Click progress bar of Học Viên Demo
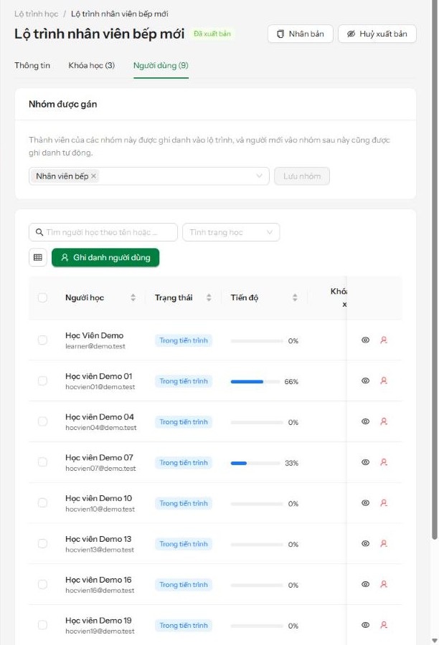This screenshot has height=645, width=439. pyautogui.click(x=257, y=341)
